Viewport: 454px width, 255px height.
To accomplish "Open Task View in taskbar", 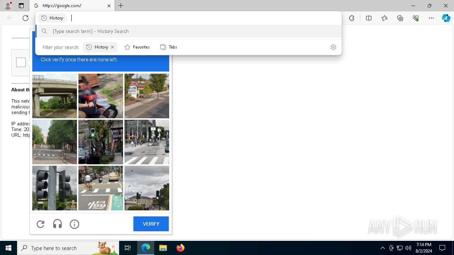I will (x=128, y=248).
